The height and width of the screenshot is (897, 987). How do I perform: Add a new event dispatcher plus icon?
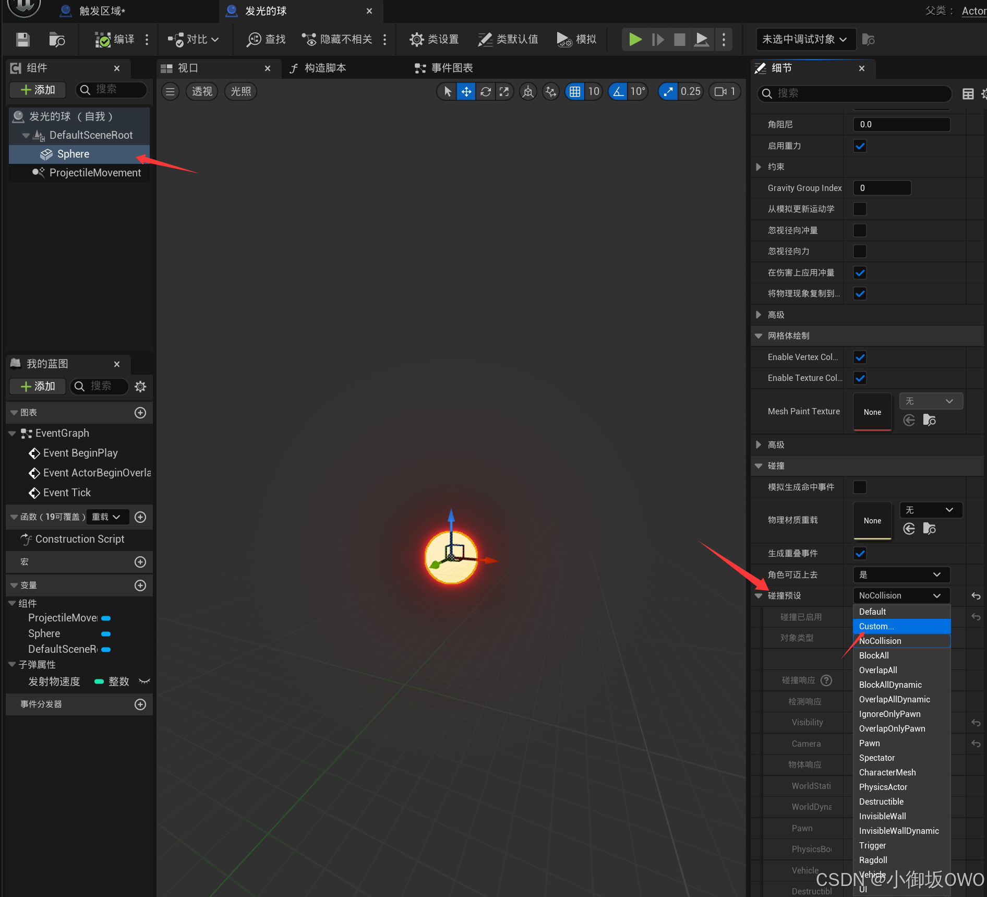coord(140,704)
